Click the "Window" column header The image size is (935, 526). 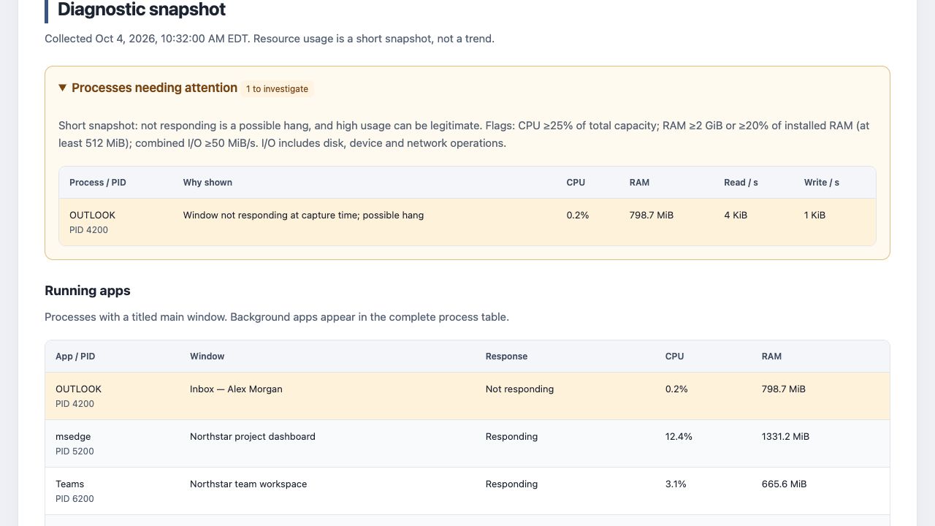coord(207,357)
